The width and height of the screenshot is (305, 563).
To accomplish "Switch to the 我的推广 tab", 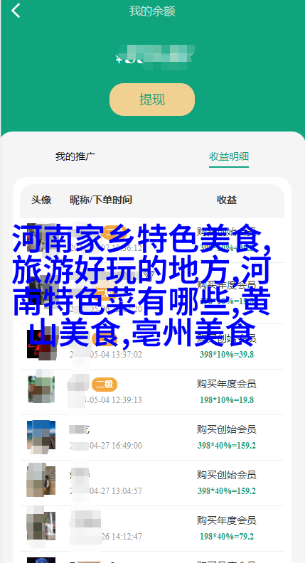I will click(x=75, y=156).
